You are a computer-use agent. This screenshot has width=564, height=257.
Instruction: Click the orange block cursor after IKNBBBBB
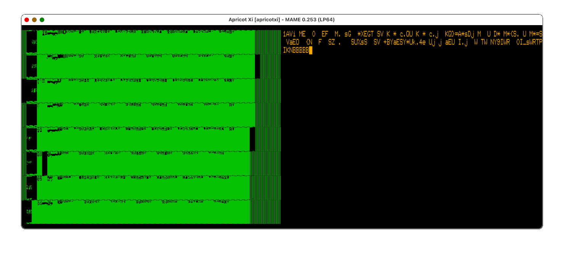point(311,50)
